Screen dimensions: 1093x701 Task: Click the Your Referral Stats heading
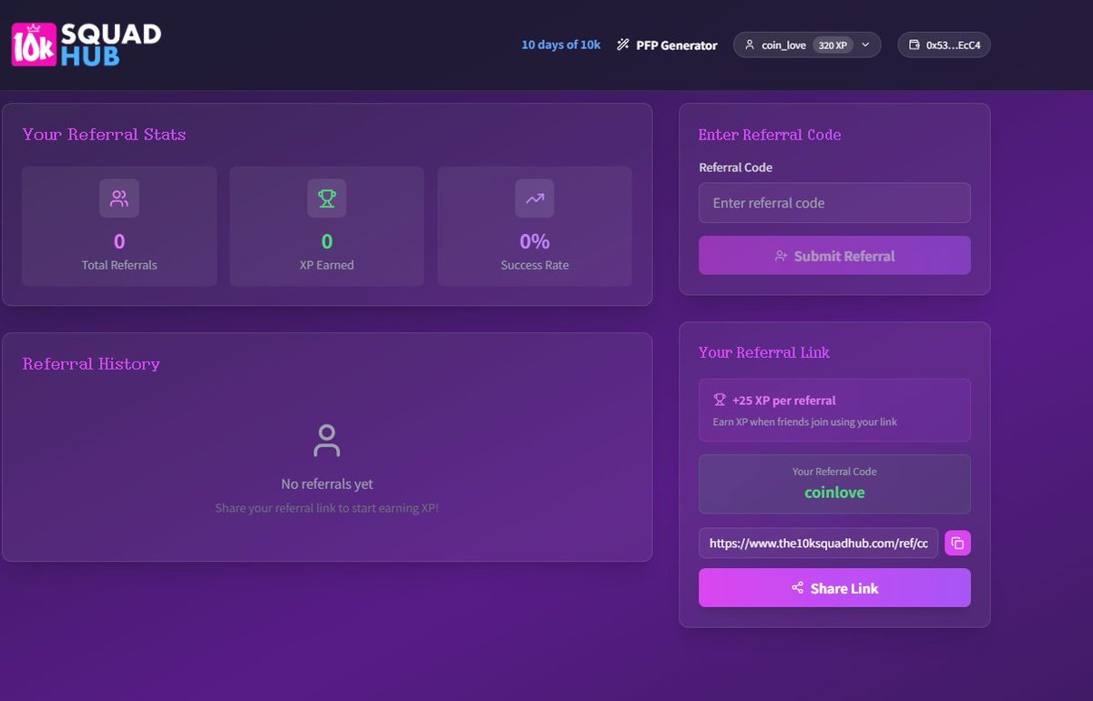104,135
